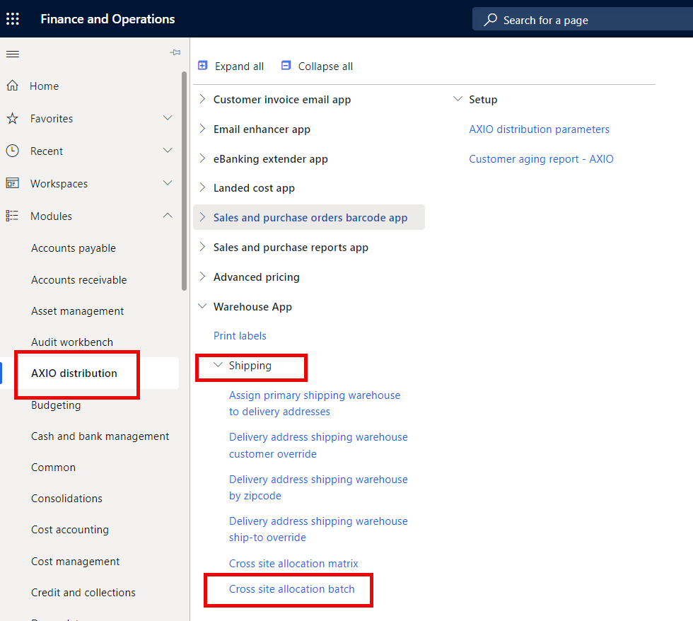
Task: Collapse the Warehouse App section
Action: (x=203, y=306)
